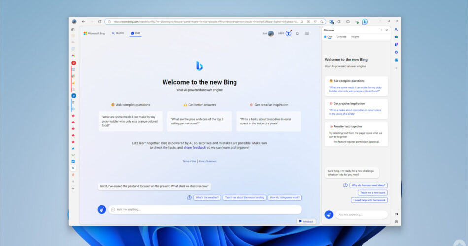Viewport: 468px width, 246px height.
Task: Open the Discover pane more options menu
Action: (381, 30)
